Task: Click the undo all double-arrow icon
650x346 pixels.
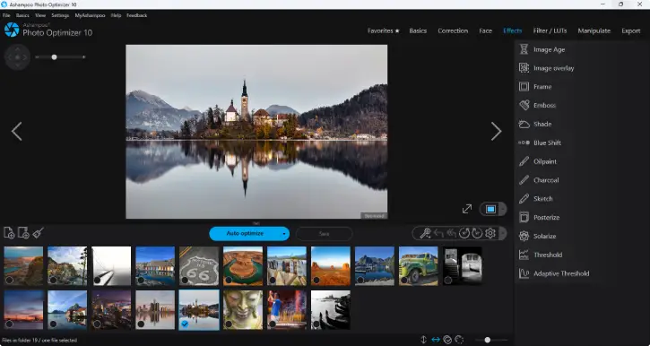Action: coord(451,233)
